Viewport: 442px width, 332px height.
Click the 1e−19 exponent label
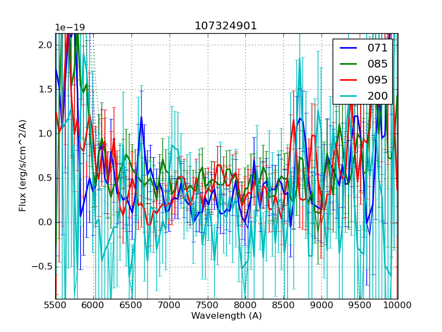70,28
